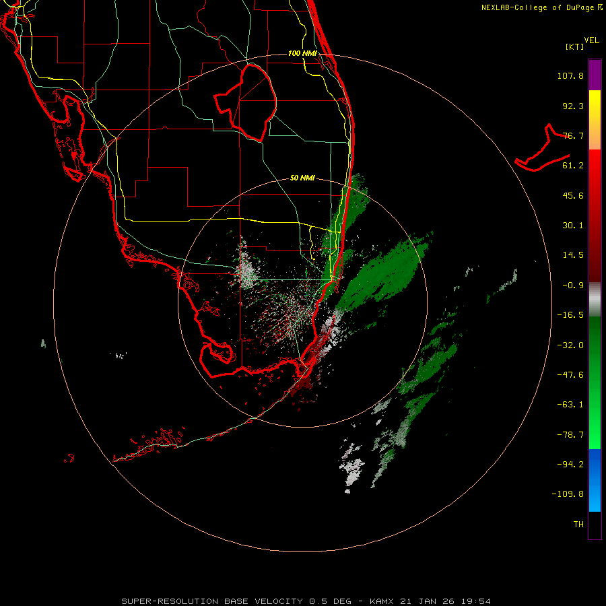Click the [KT] units label
606x606 pixels.
[x=575, y=46]
